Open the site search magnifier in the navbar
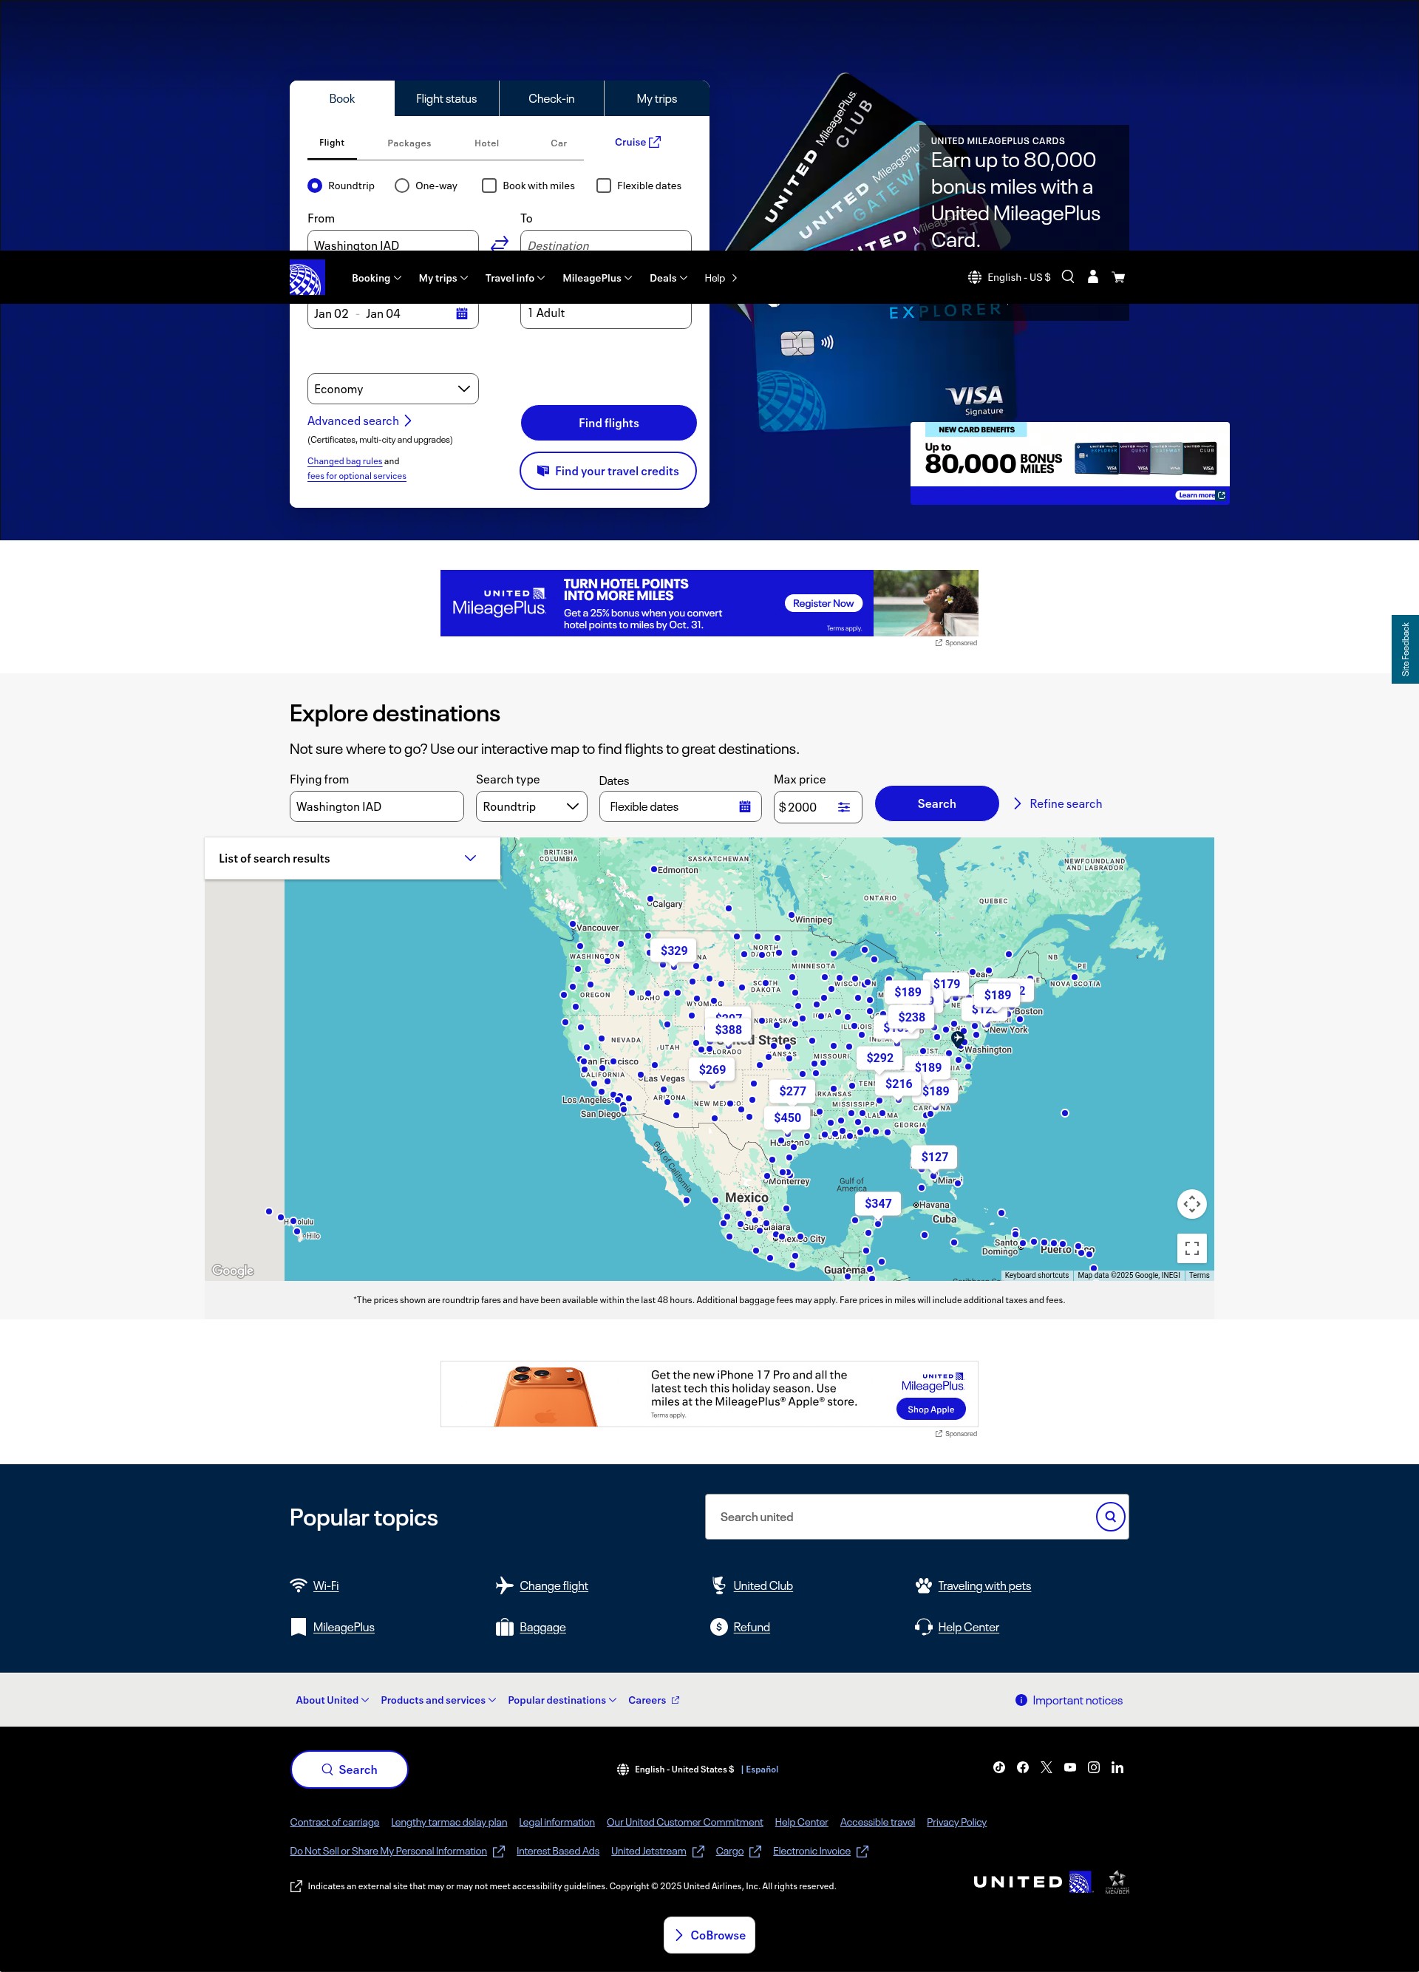Image resolution: width=1419 pixels, height=1972 pixels. click(1068, 277)
